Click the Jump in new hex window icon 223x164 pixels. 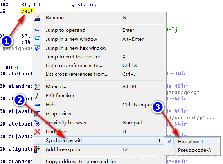(37, 48)
